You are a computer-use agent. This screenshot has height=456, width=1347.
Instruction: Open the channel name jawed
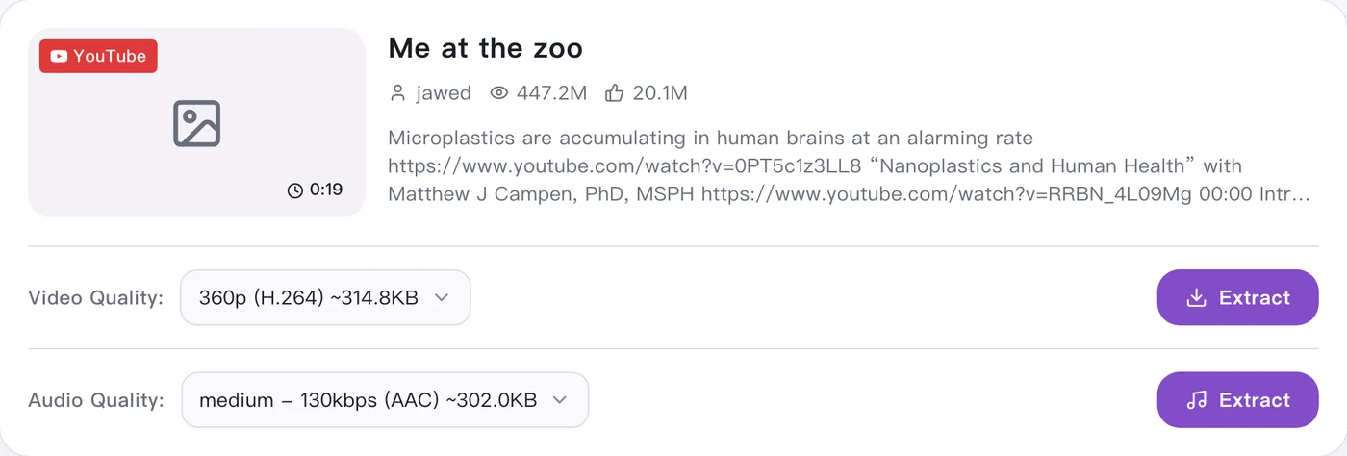[444, 93]
